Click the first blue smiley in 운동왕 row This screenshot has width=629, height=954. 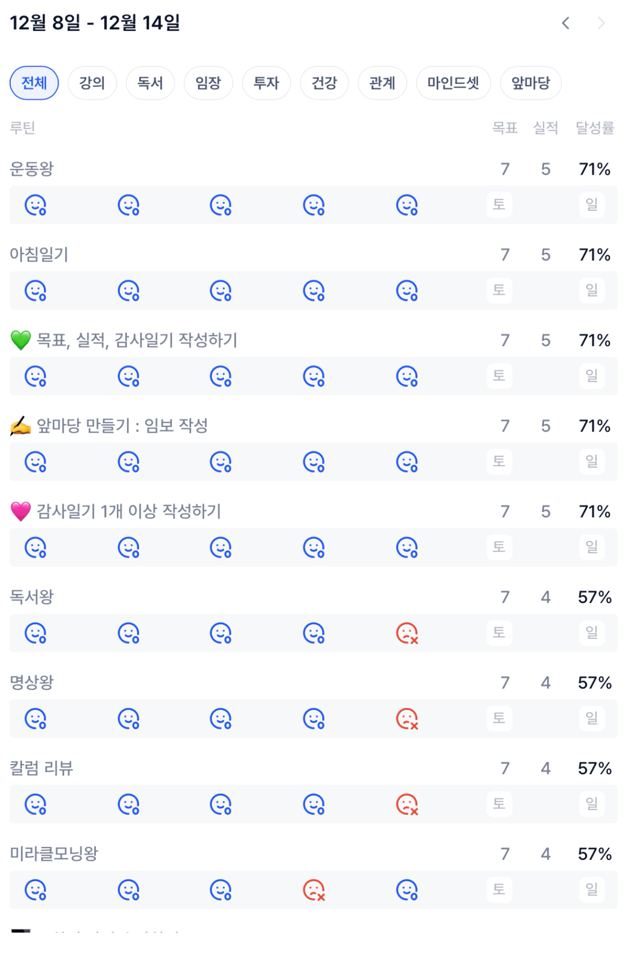pos(36,206)
